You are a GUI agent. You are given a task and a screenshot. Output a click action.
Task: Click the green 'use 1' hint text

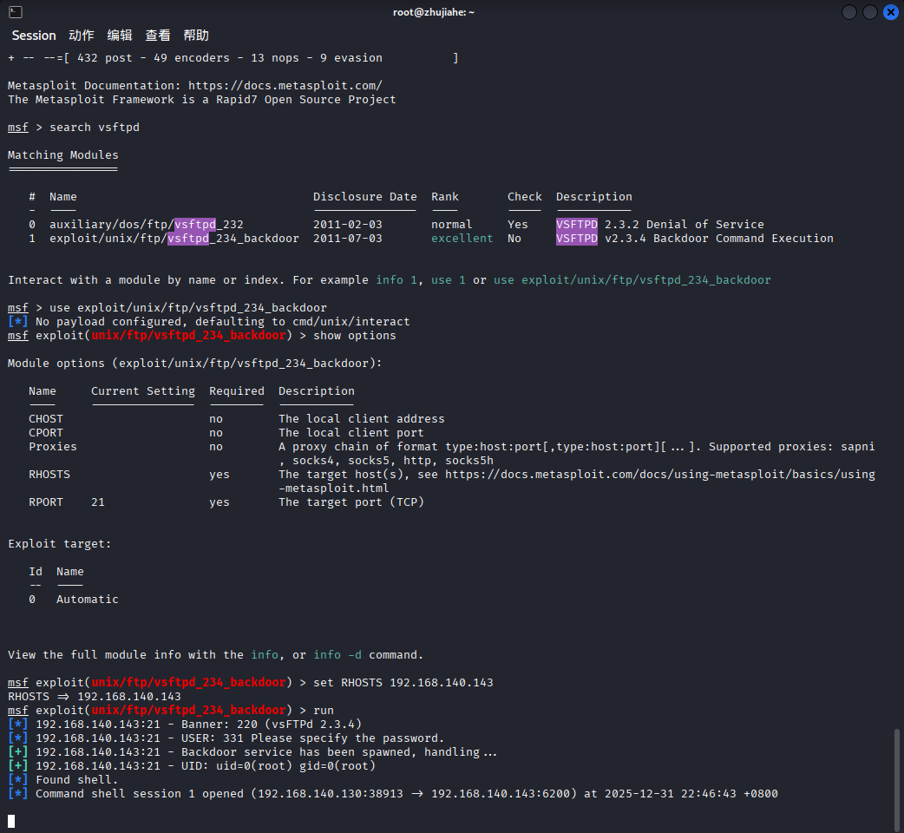coord(448,279)
